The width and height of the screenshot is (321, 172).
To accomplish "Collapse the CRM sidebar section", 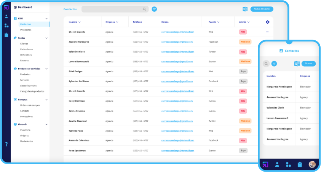I will coord(46,18).
